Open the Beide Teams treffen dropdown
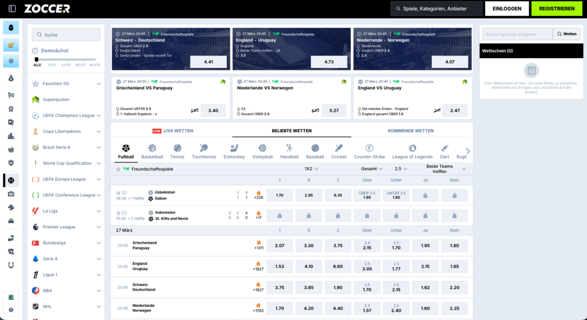587x320 pixels. pos(464,169)
